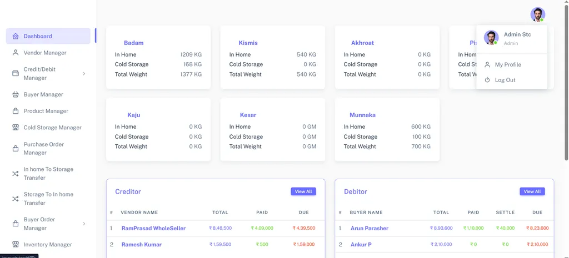Click the Storage To In home shuffle icon
Image resolution: width=569 pixels, height=258 pixels.
coord(15,199)
